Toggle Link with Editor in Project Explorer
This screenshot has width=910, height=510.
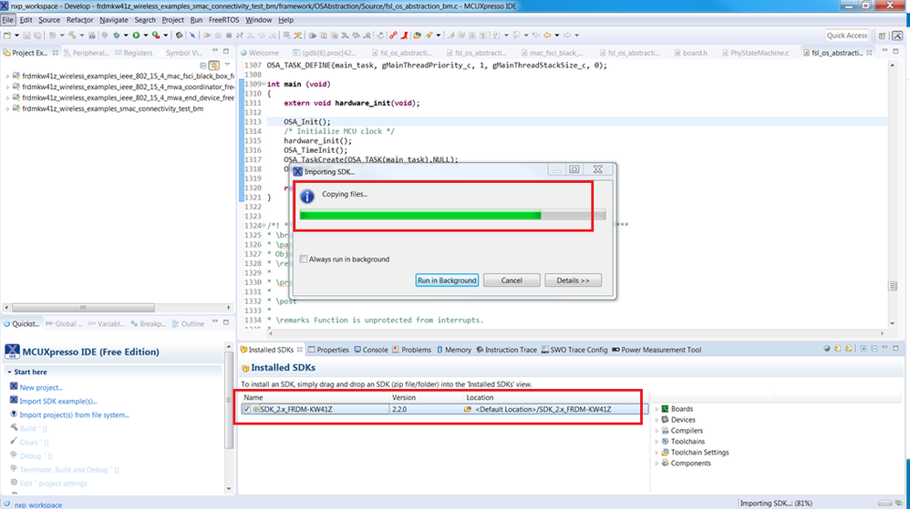coord(214,66)
